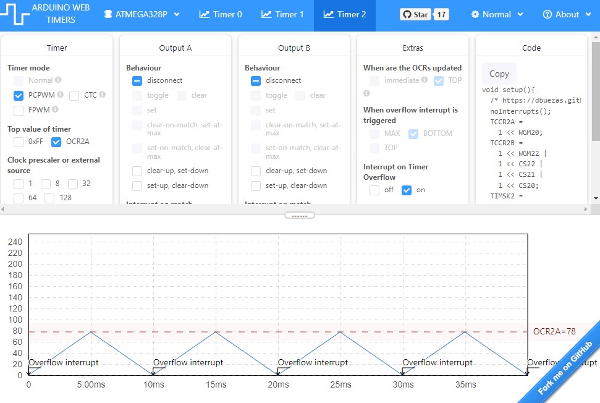
Task: Click the Timer 0 chart icon
Action: [x=205, y=14]
